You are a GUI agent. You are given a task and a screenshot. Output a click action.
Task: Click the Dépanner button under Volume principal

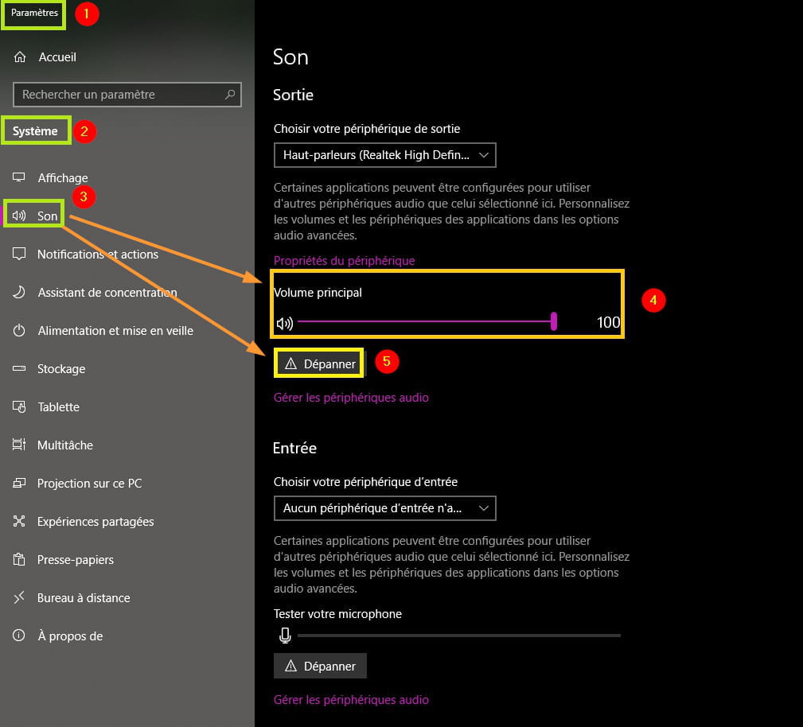[x=320, y=363]
